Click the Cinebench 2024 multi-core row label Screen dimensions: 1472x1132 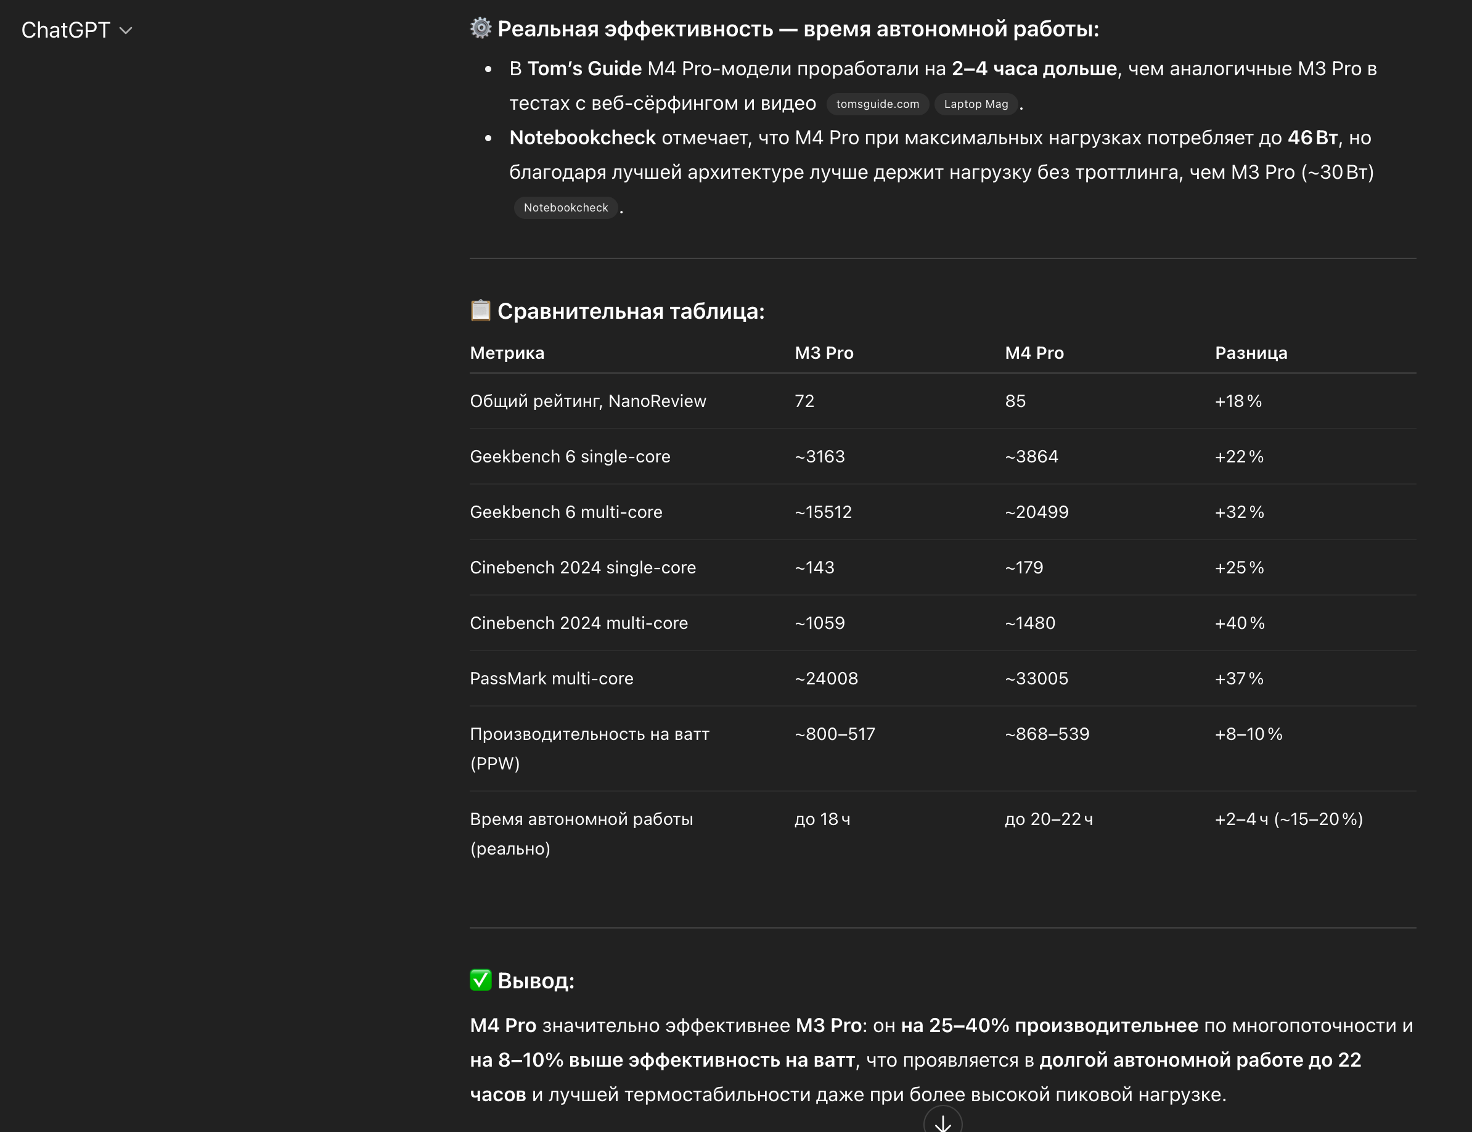578,623
